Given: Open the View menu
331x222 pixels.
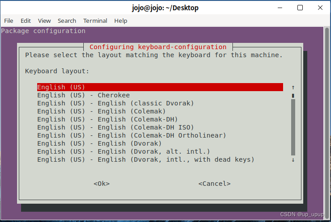Looking at the screenshot, I should [44, 21].
